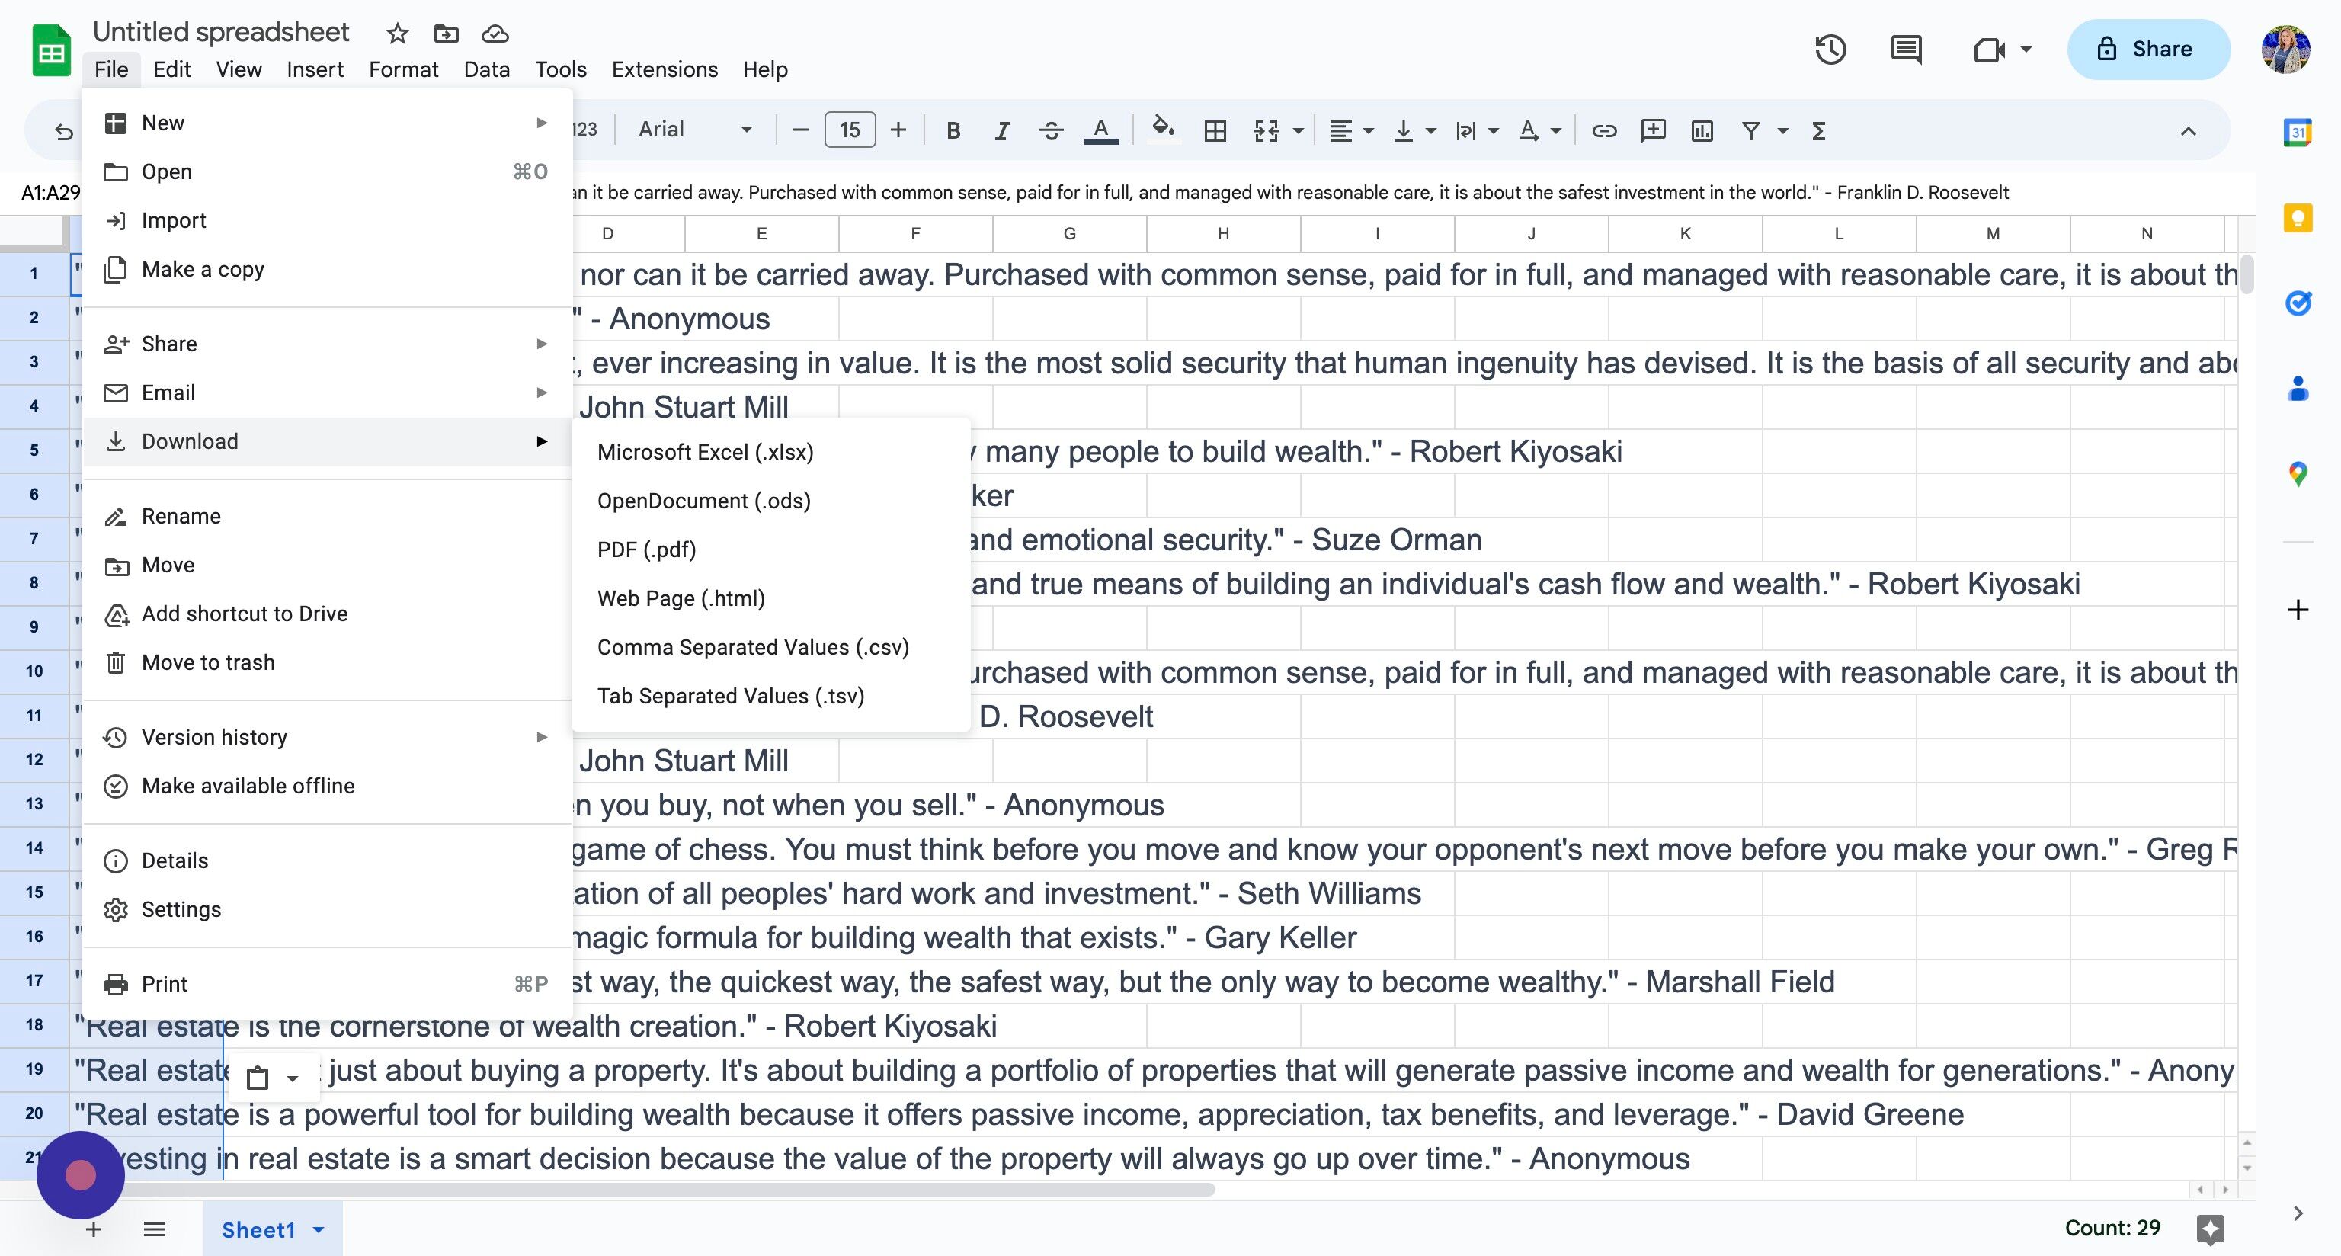Image resolution: width=2341 pixels, height=1256 pixels.
Task: Insert a comment with the toolbar icon
Action: pos(1653,131)
